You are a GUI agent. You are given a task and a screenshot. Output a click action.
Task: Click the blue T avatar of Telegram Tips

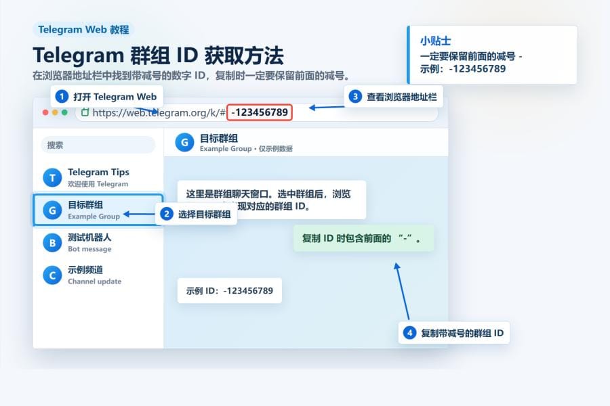pos(52,178)
